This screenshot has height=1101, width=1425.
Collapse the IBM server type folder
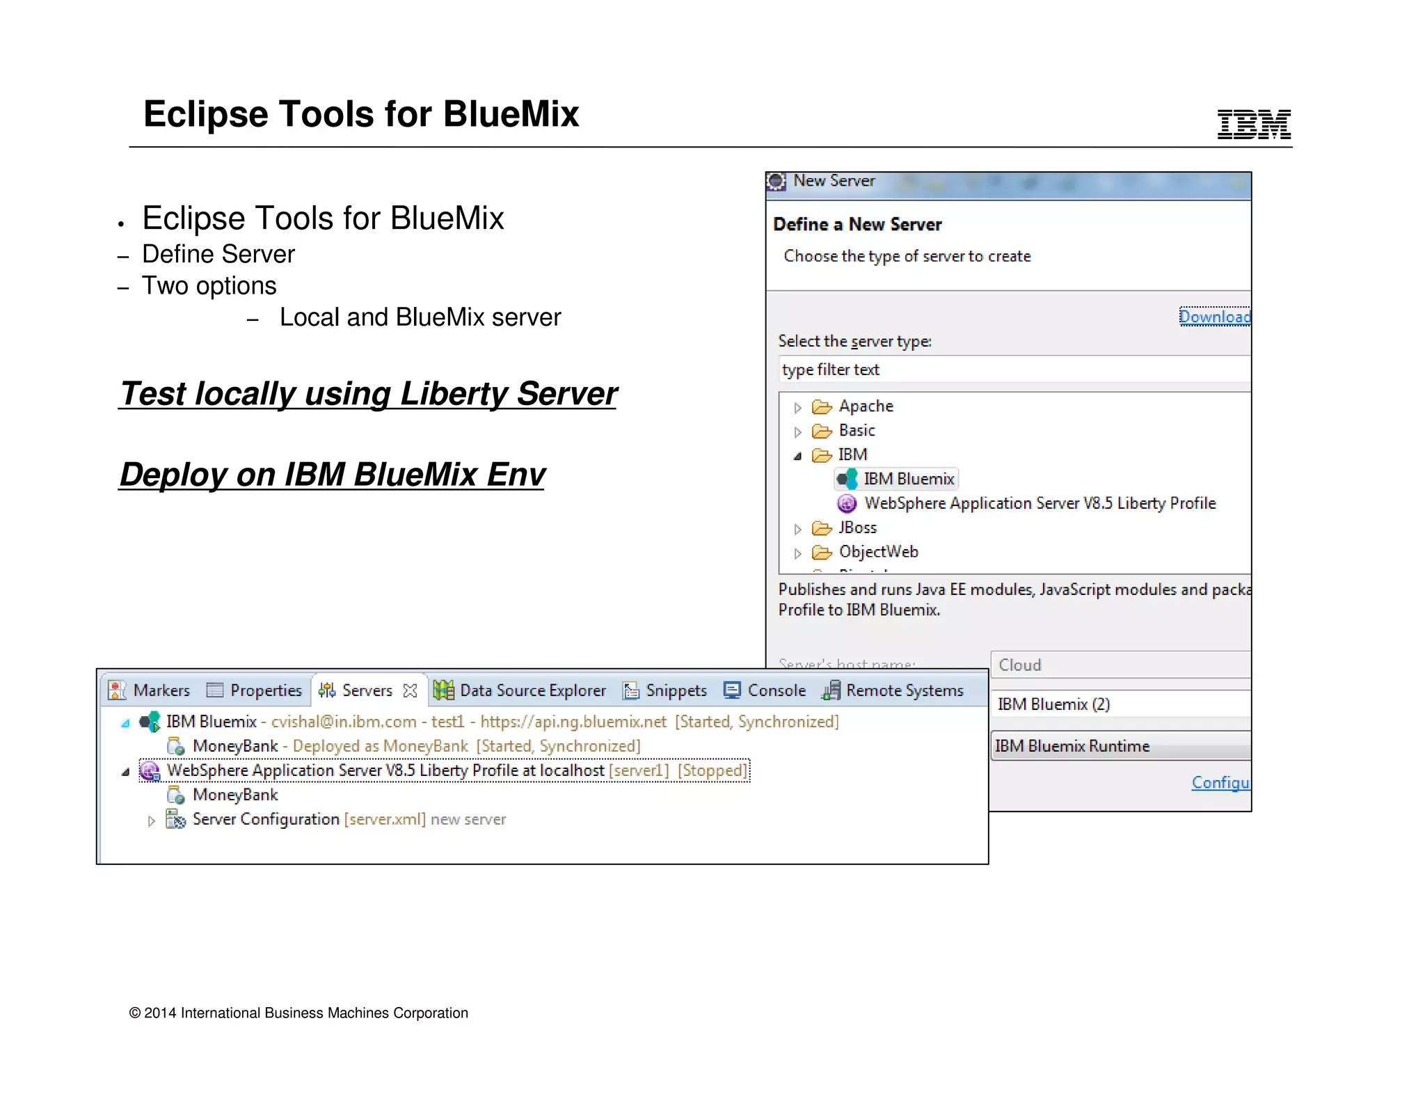coord(798,457)
